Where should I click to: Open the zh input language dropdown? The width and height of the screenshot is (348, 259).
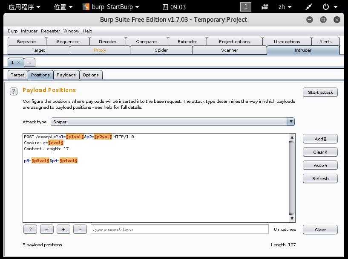coord(285,7)
